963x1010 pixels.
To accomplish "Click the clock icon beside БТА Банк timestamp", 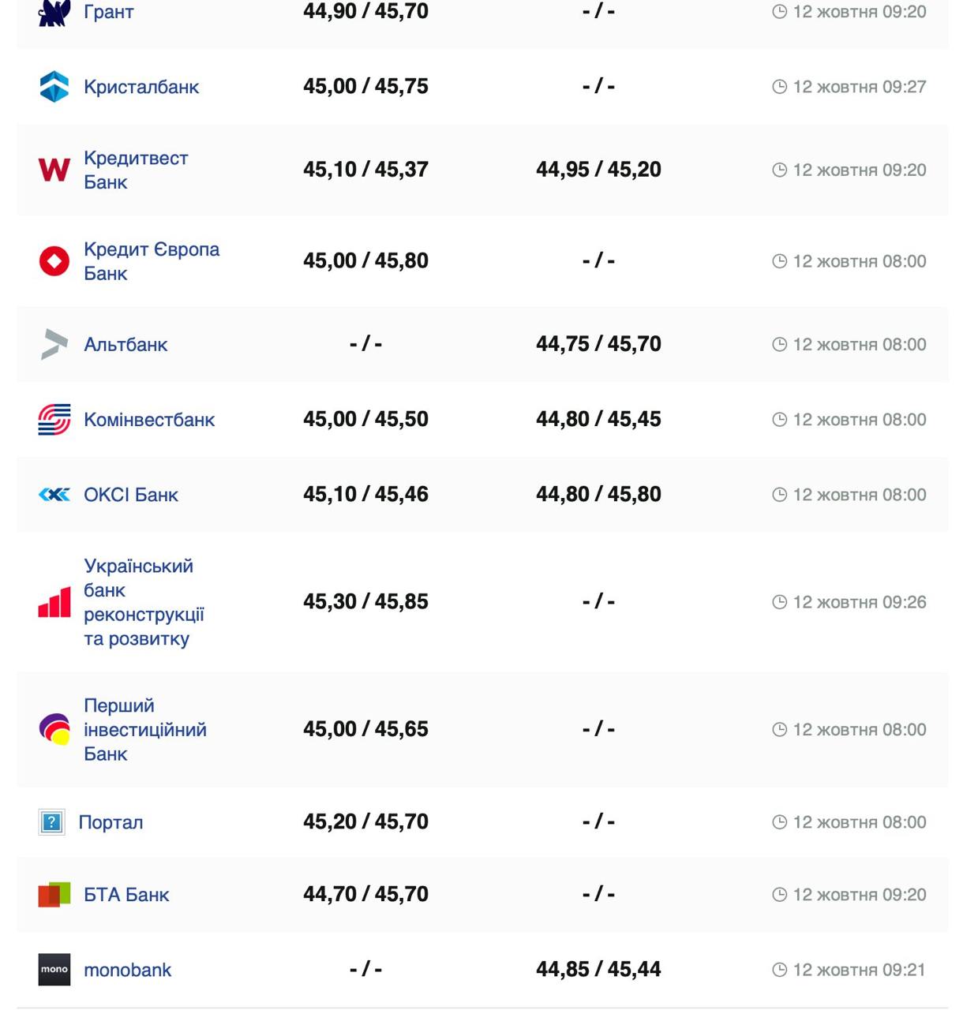I will 779,895.
